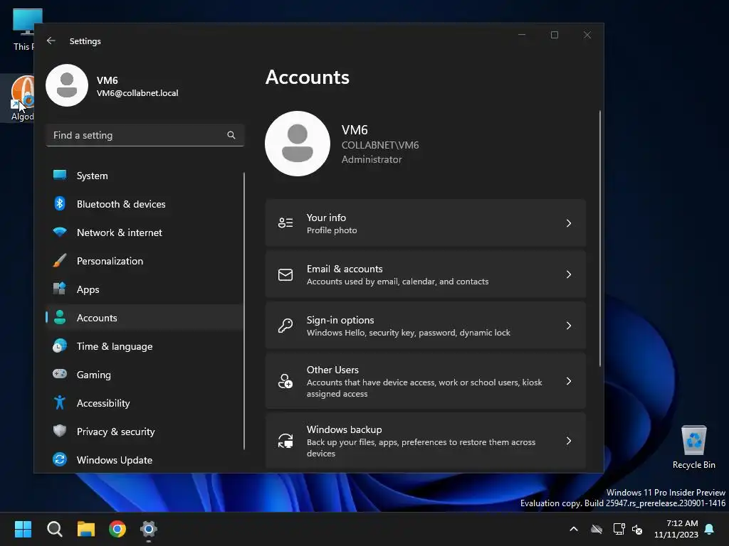The image size is (729, 546).
Task: Open System settings category
Action: click(x=145, y=176)
